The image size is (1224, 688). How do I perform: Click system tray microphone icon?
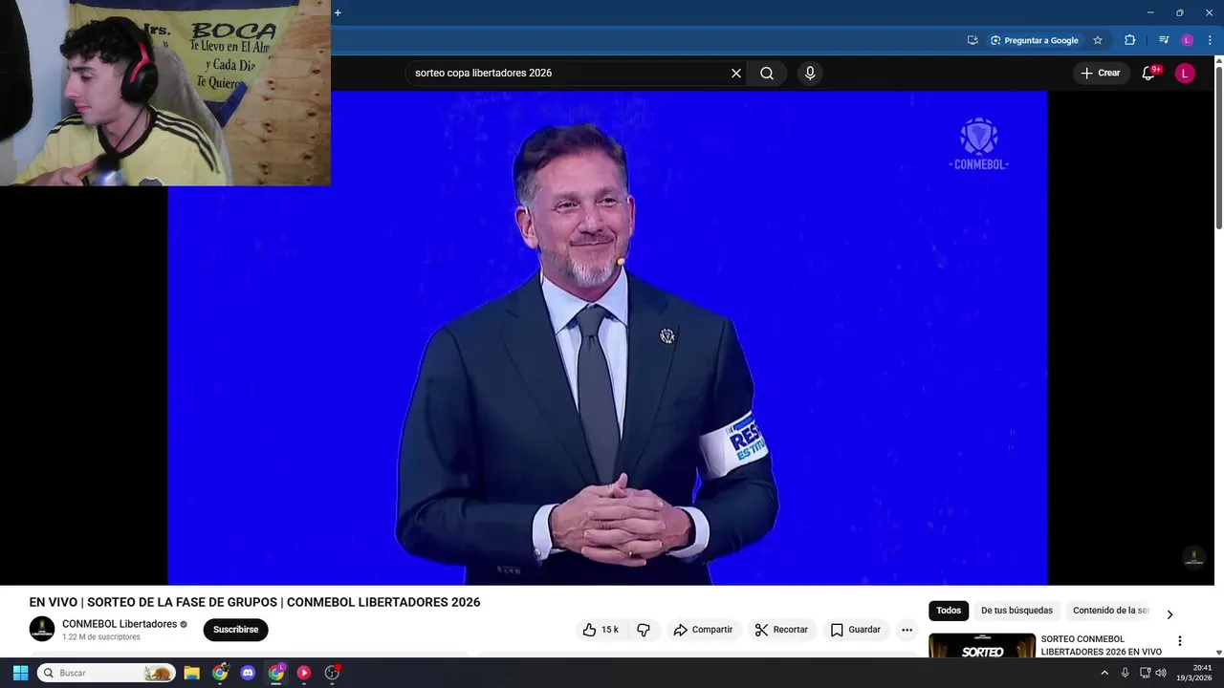click(1125, 673)
